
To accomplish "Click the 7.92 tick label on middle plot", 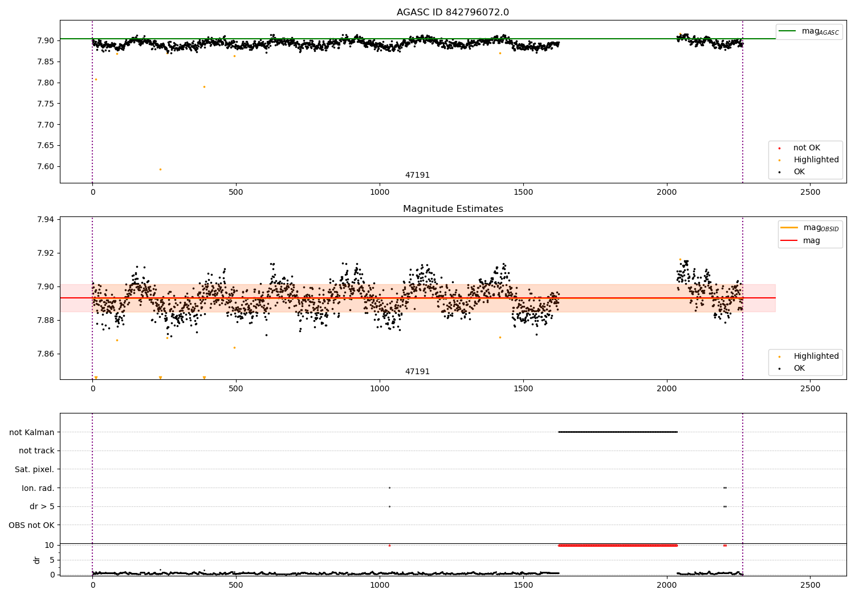I will coord(44,253).
